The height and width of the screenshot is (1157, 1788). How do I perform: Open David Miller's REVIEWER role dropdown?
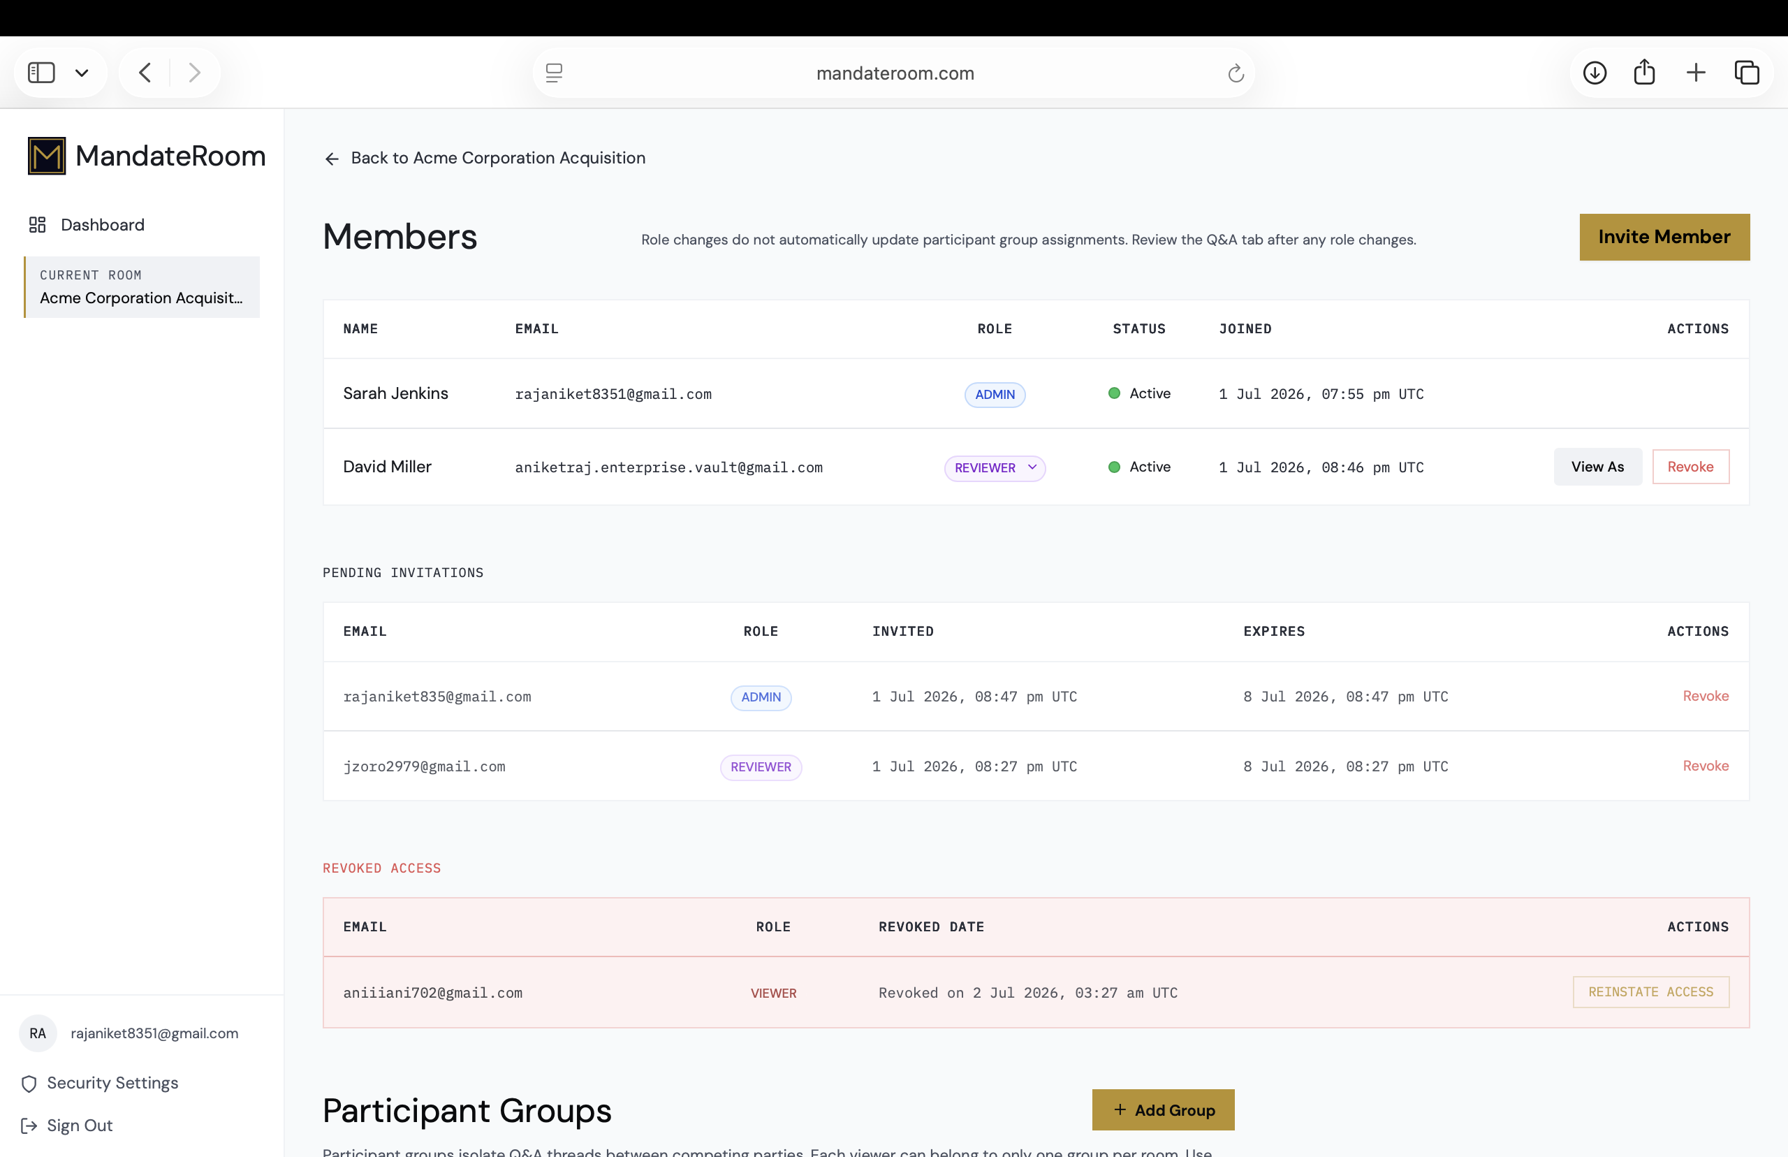tap(995, 468)
